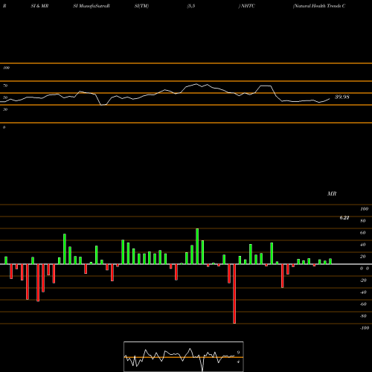Click the RSI axis label 50
Screen dimensions: 372x372
point(5,97)
